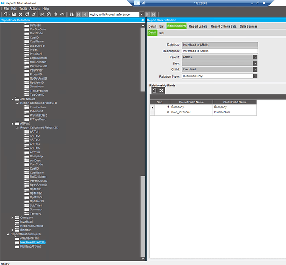Click the Refresh toolbar icon
286x265 pixels.
[x=27, y=14]
